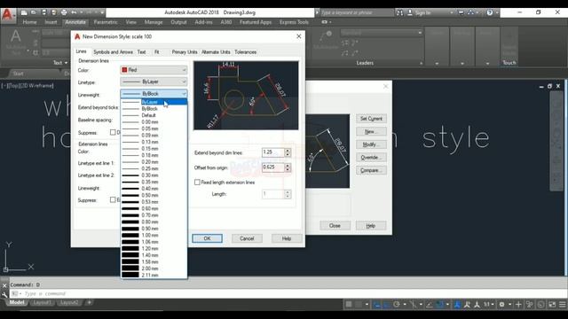This screenshot has width=568, height=319.
Task: Click Plot printer icon in quick access toolbar
Action: point(64,12)
